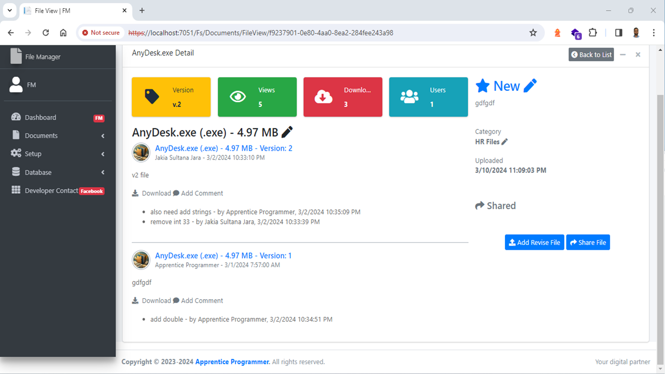The image size is (665, 374).
Task: Add Comment on the gdfgdf version
Action: coord(198,301)
